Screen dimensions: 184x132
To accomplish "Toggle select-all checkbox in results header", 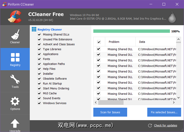I will click(99, 42).
